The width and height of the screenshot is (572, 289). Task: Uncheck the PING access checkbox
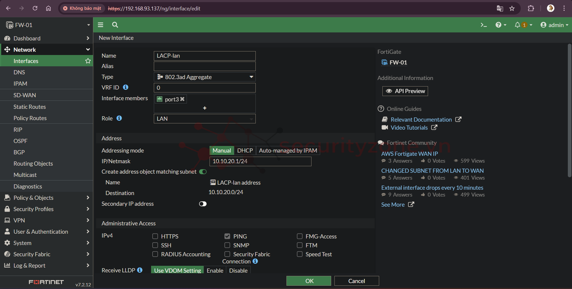[227, 236]
